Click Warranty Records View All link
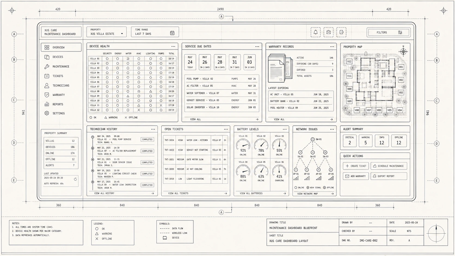The height and width of the screenshot is (256, 455). [x=279, y=119]
